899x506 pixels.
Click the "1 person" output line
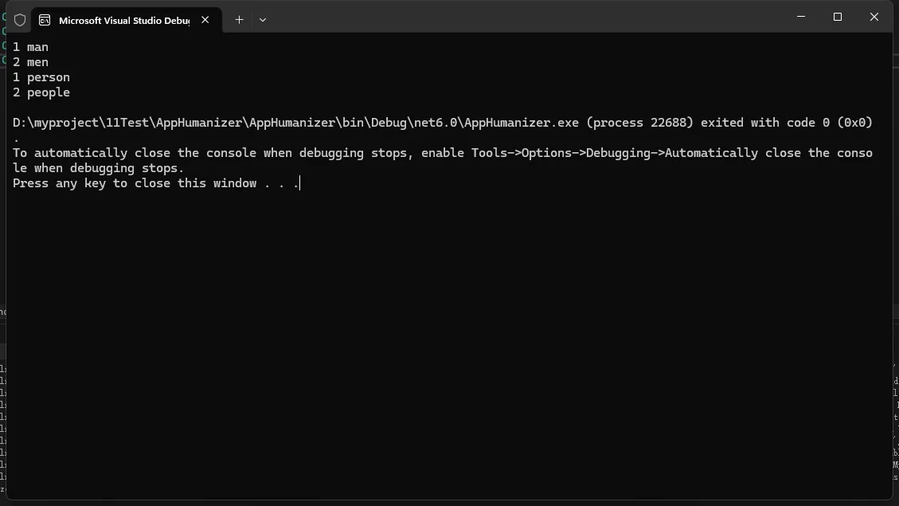click(41, 77)
